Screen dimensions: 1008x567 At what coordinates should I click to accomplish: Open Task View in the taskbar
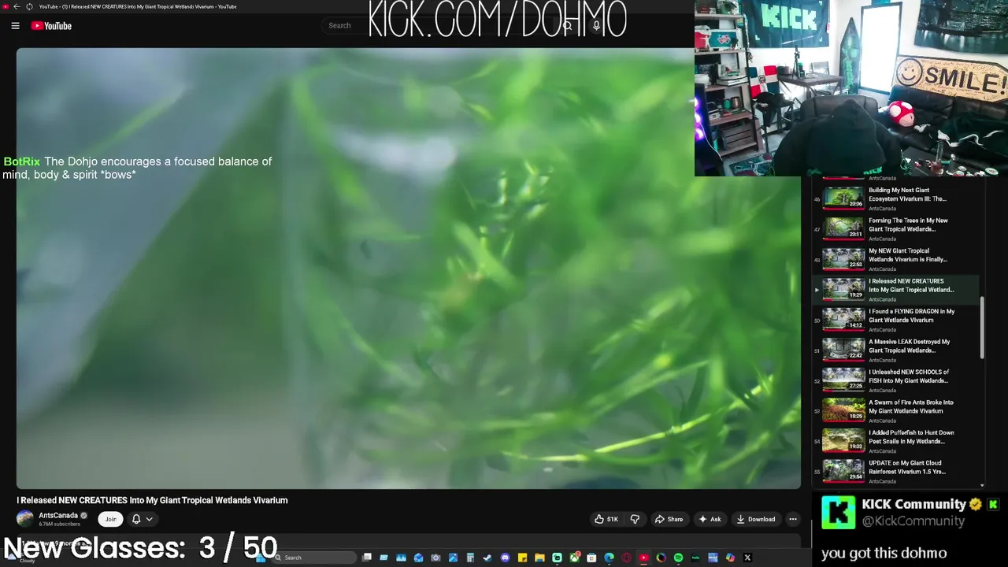tap(367, 558)
